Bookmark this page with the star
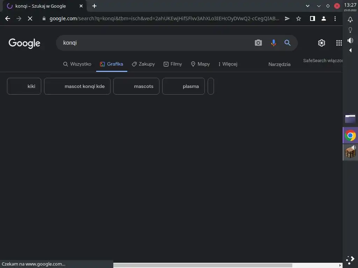The width and height of the screenshot is (358, 268). 299,18
